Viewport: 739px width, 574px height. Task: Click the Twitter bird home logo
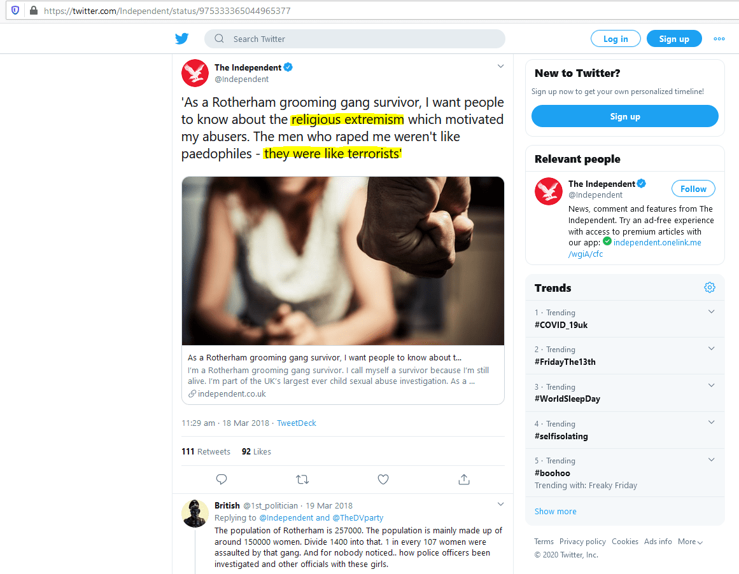182,39
